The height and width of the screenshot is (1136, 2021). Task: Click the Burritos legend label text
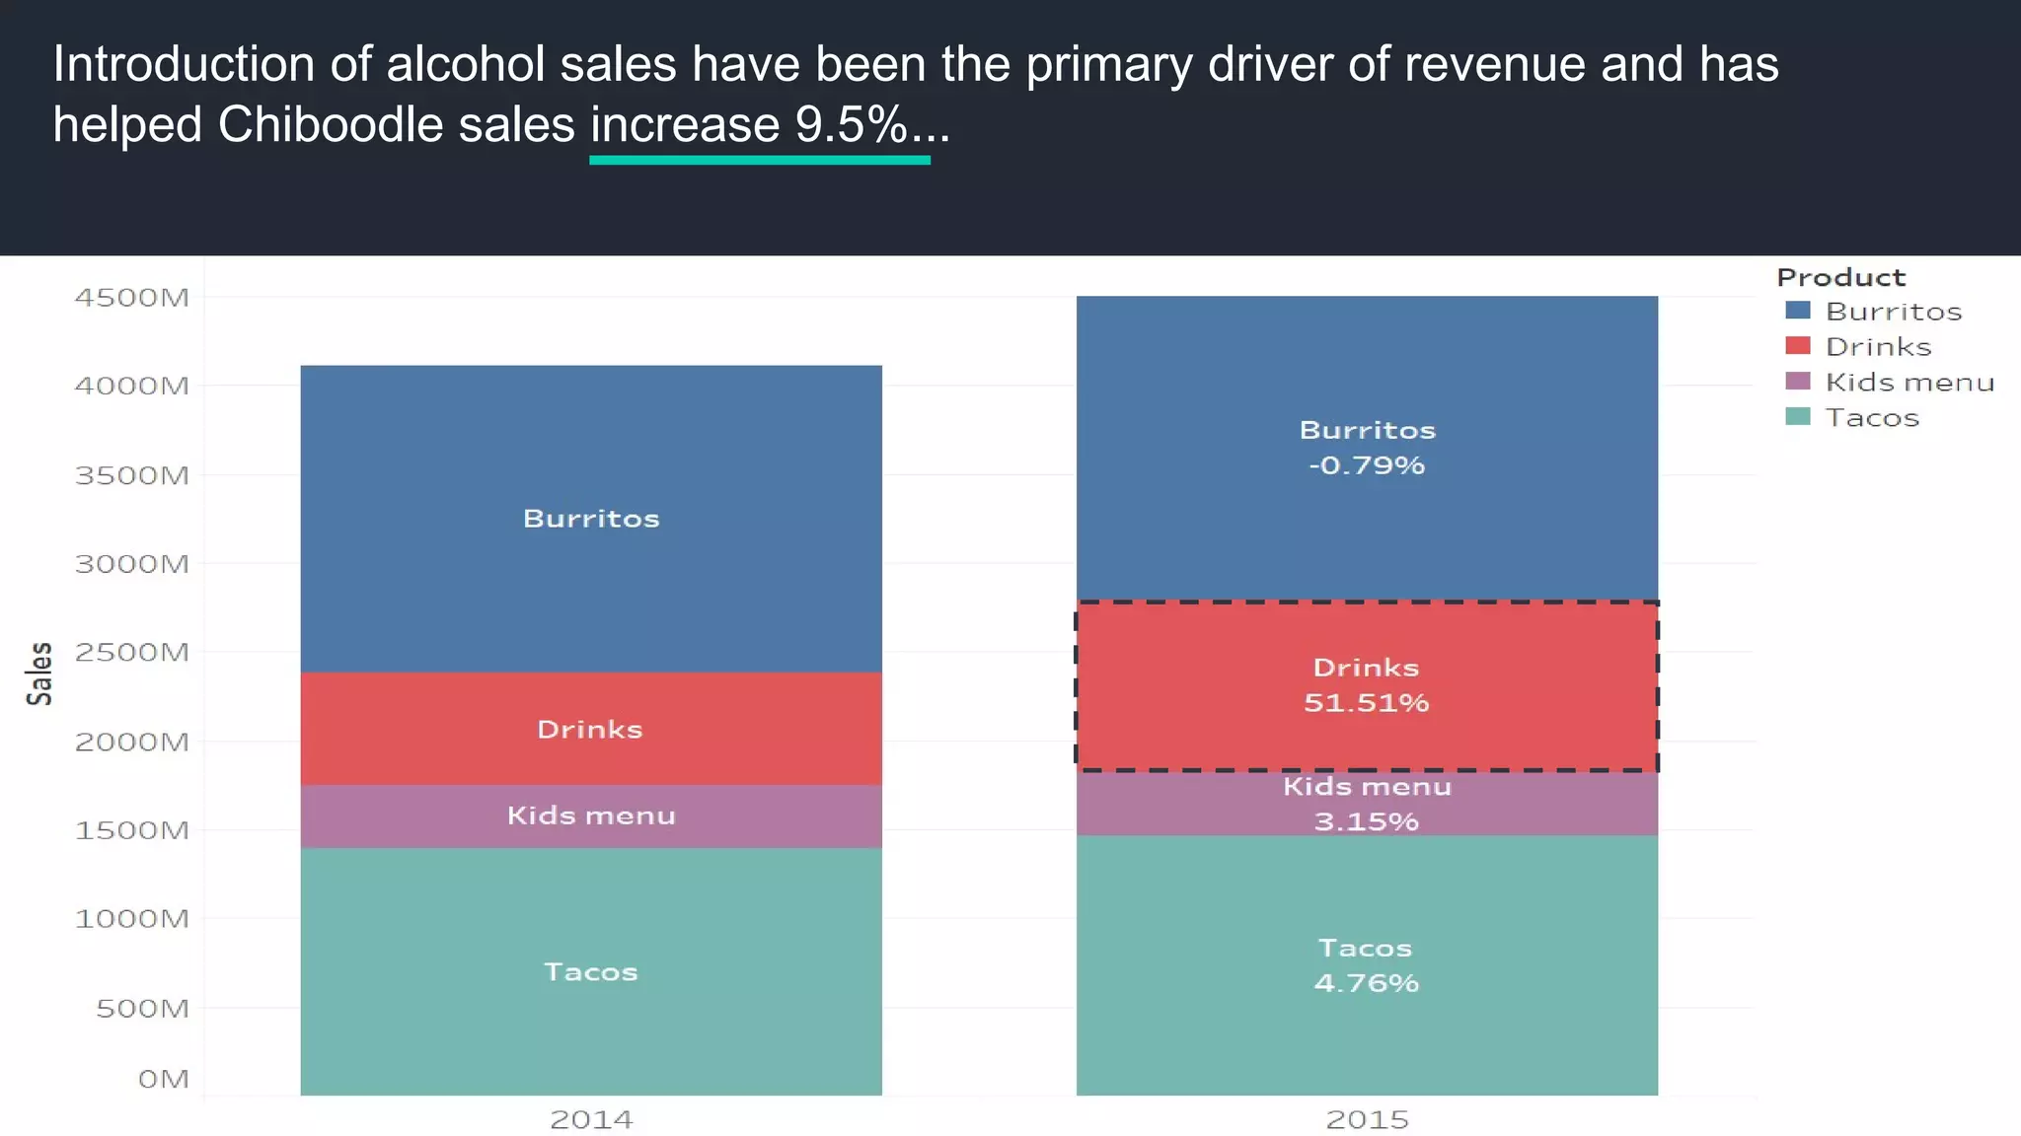click(x=1893, y=312)
